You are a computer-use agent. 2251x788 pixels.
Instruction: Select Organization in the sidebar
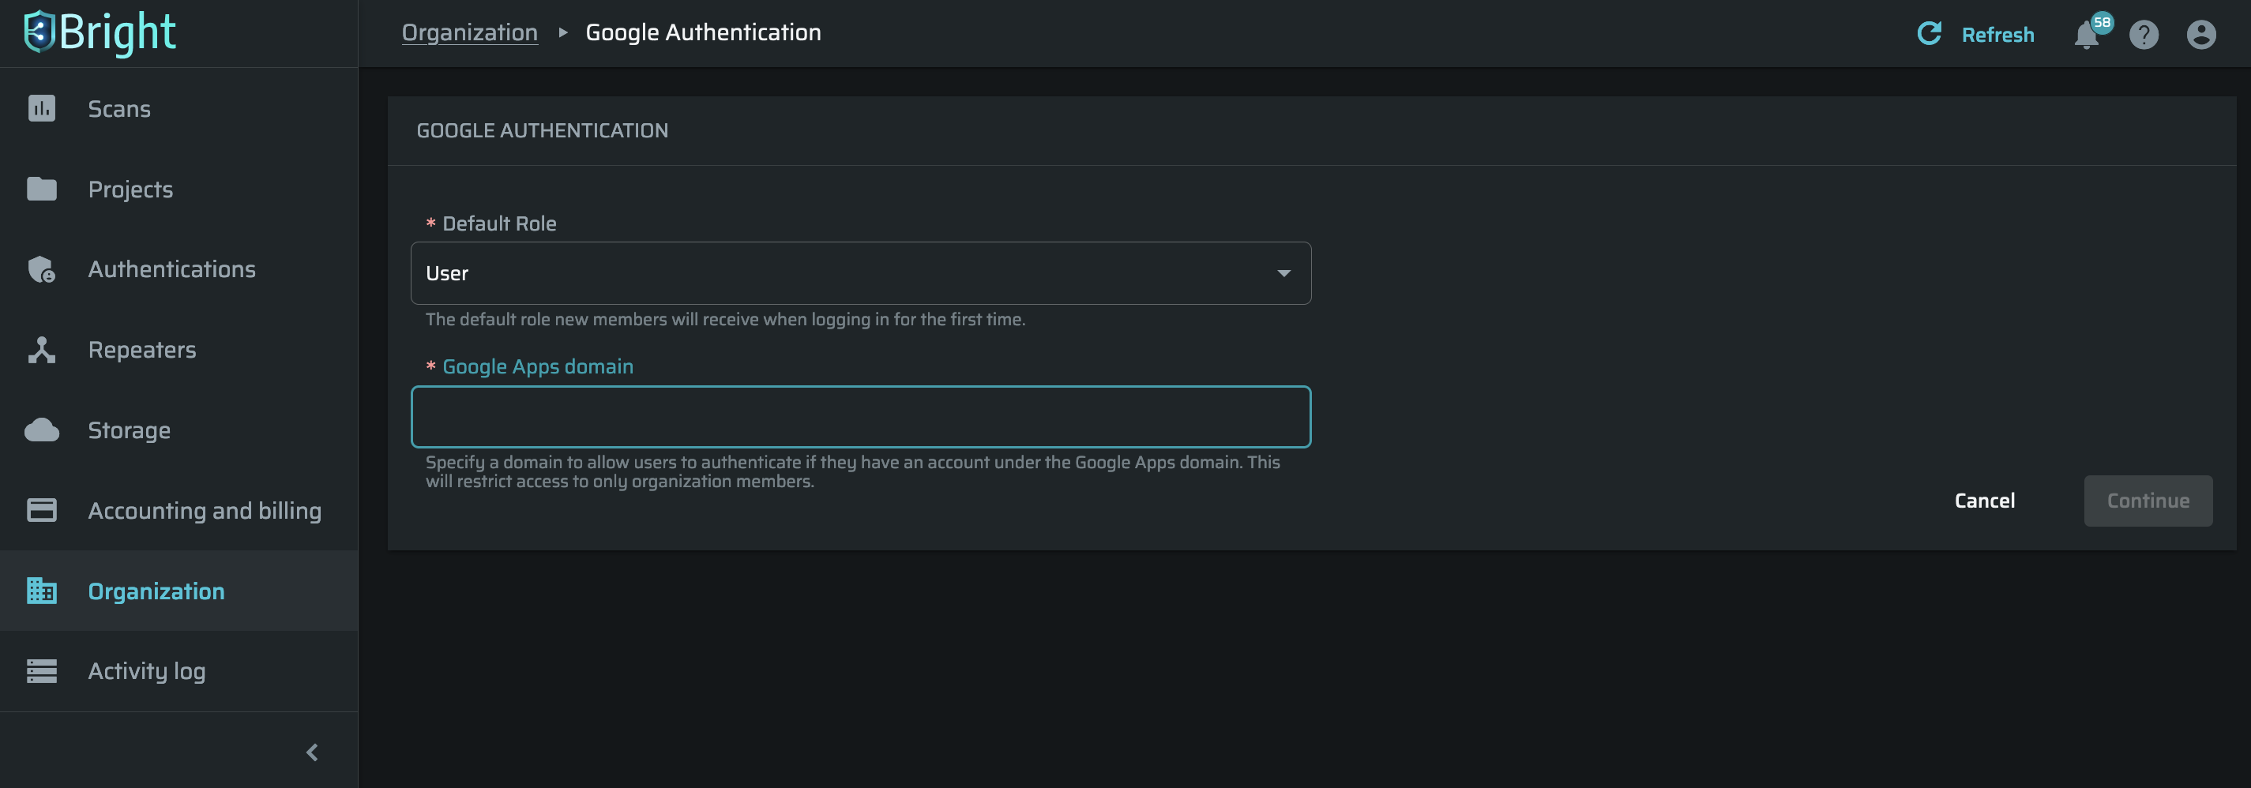tap(179, 591)
